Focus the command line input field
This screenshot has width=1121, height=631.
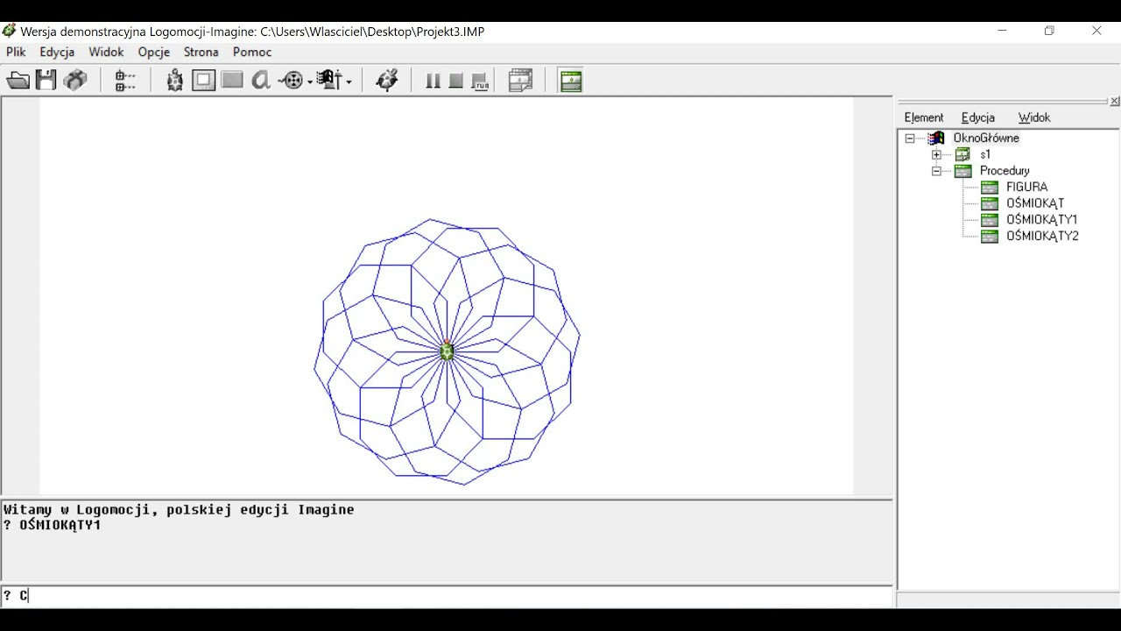tap(447, 596)
